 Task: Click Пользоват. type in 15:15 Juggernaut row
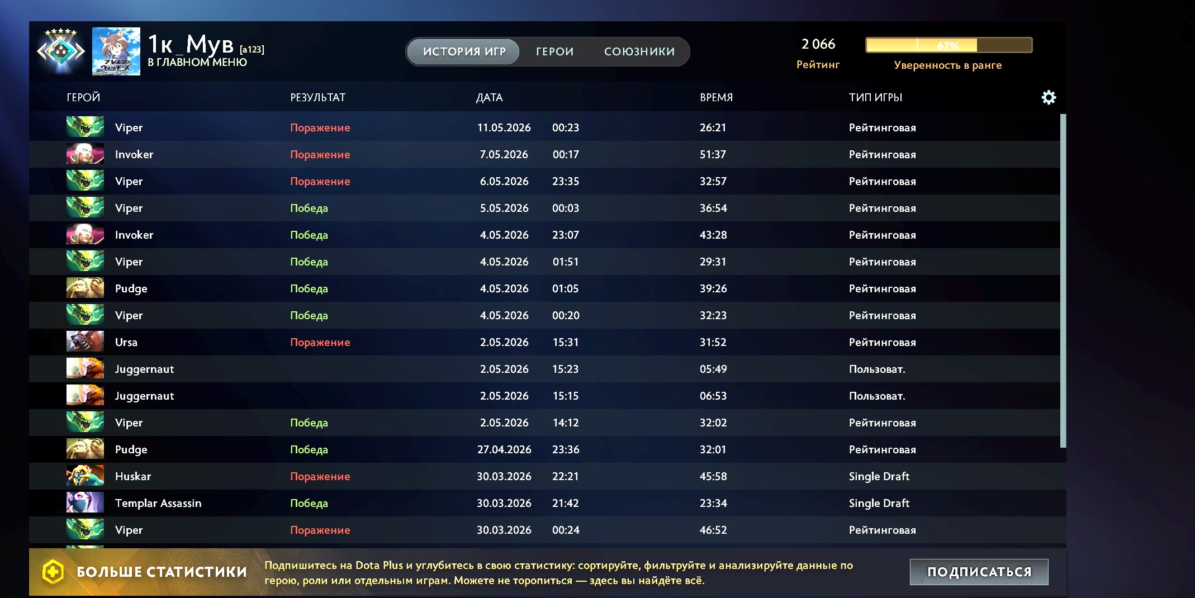tap(877, 396)
